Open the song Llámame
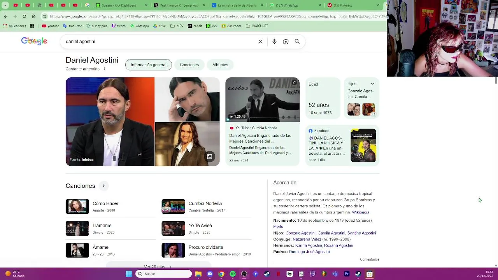498x280 pixels. (111, 229)
